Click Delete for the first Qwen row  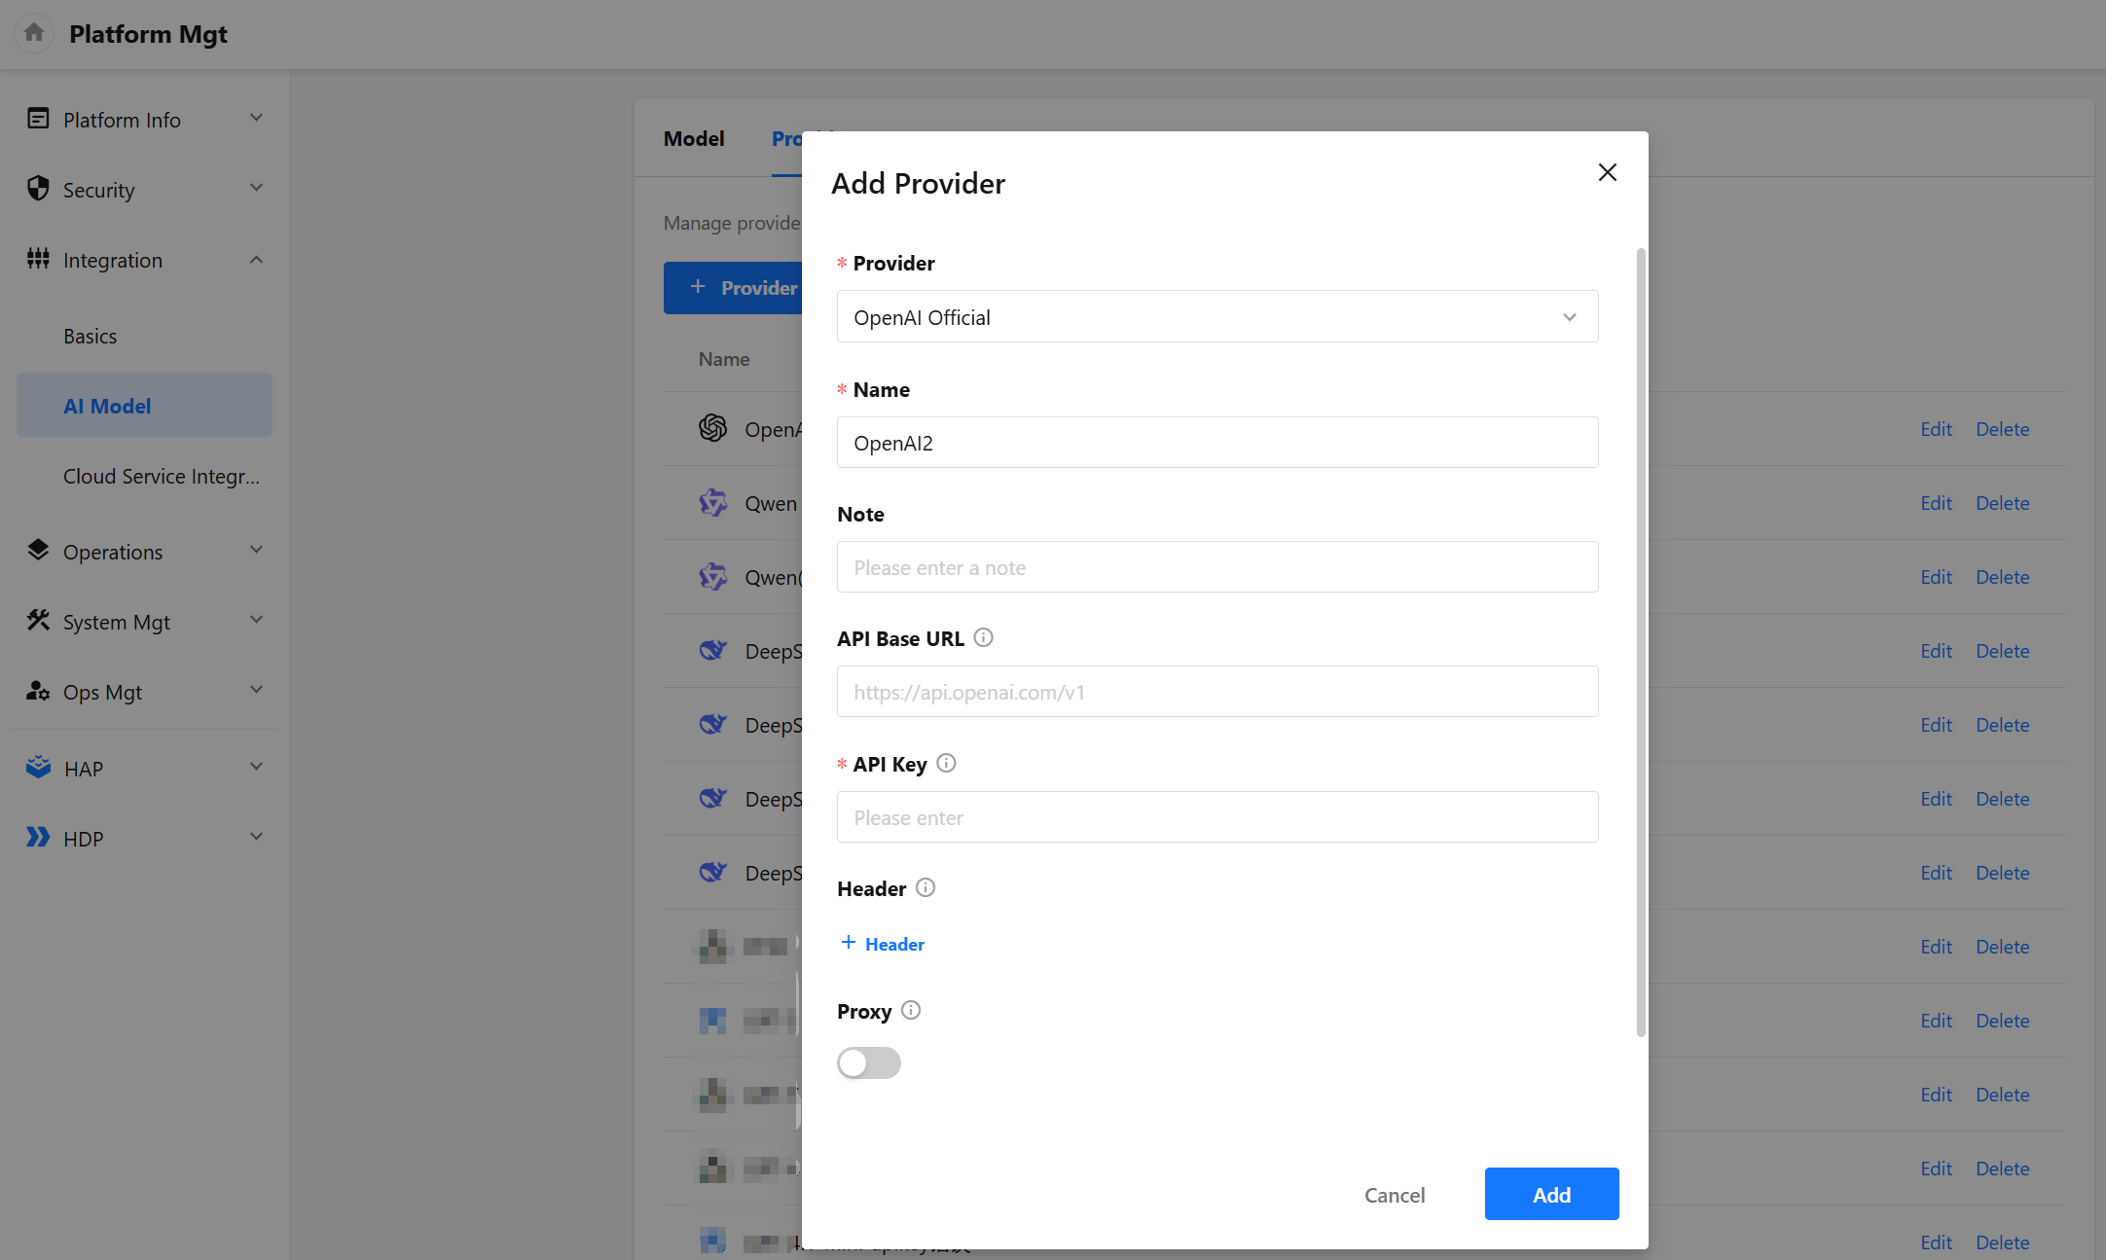click(2002, 502)
